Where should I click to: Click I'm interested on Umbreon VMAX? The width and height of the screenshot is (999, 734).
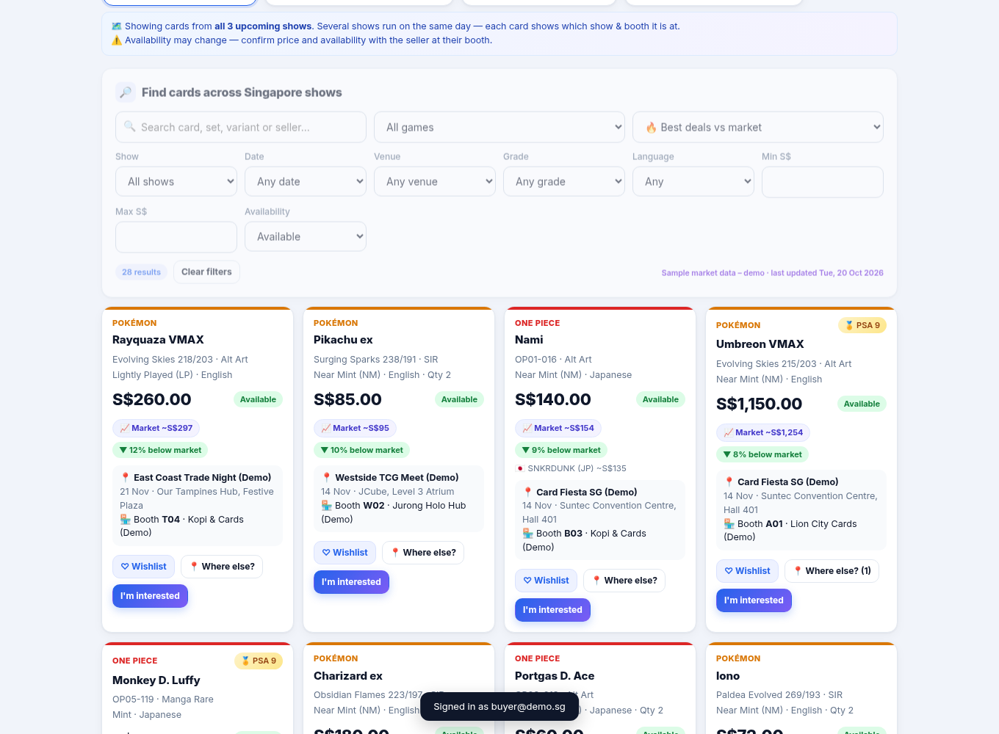[x=754, y=600]
